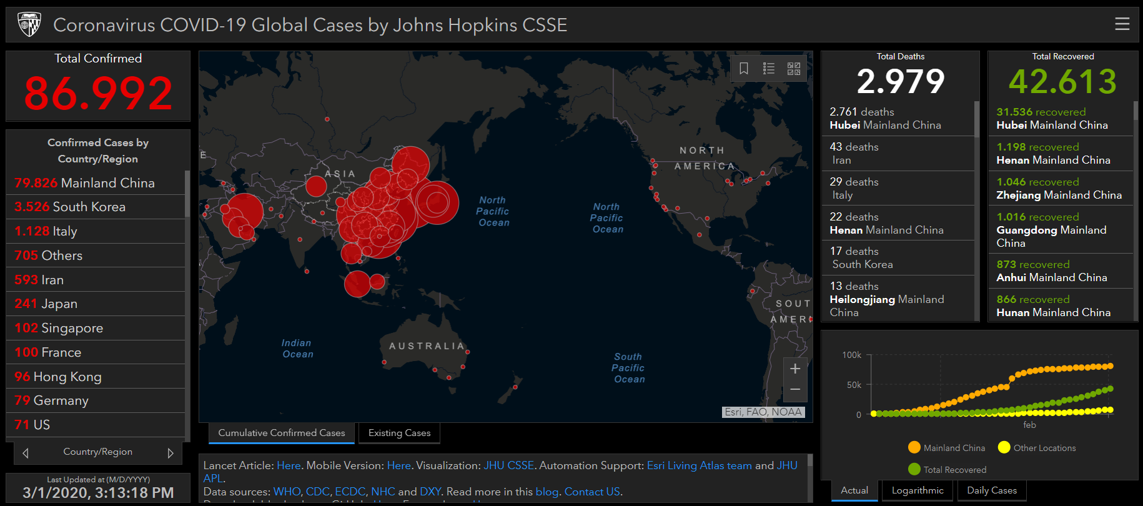
Task: Click the 43 deaths Iran entry
Action: click(898, 154)
